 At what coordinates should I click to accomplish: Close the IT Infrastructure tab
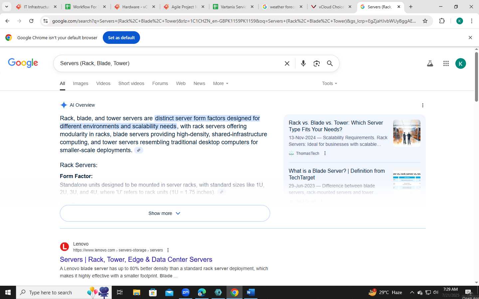[x=55, y=7]
